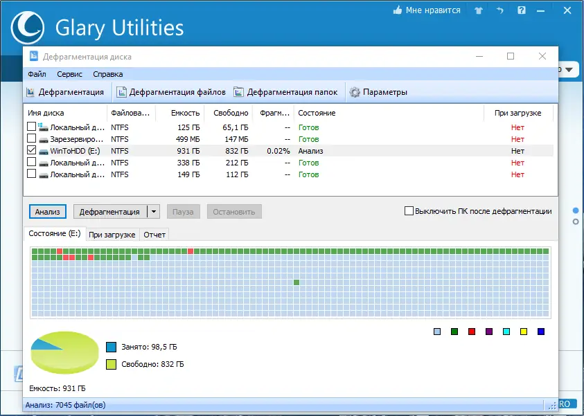Viewport: 584px width, 416px height.
Task: Open the Сервис menu
Action: 70,74
